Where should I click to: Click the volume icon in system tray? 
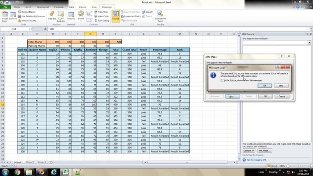tap(293, 172)
